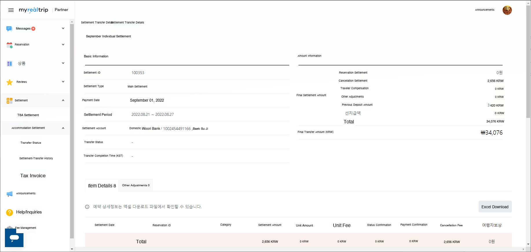531x252 pixels.
Task: Click the Reviews star icon
Action: tap(10, 82)
